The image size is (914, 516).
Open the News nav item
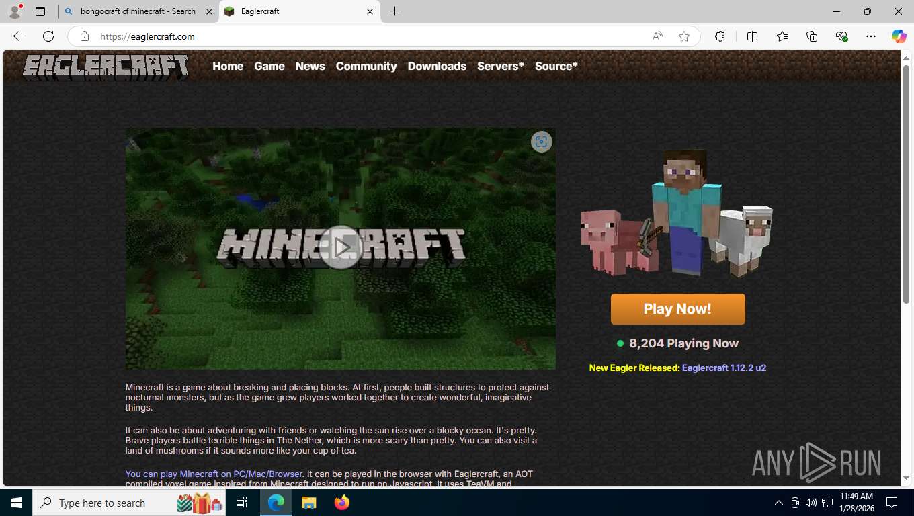[x=310, y=66]
